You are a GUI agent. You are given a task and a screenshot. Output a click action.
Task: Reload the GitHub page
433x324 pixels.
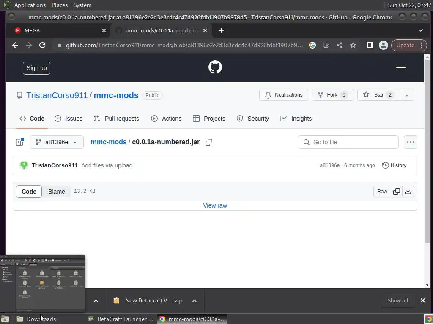click(x=42, y=45)
